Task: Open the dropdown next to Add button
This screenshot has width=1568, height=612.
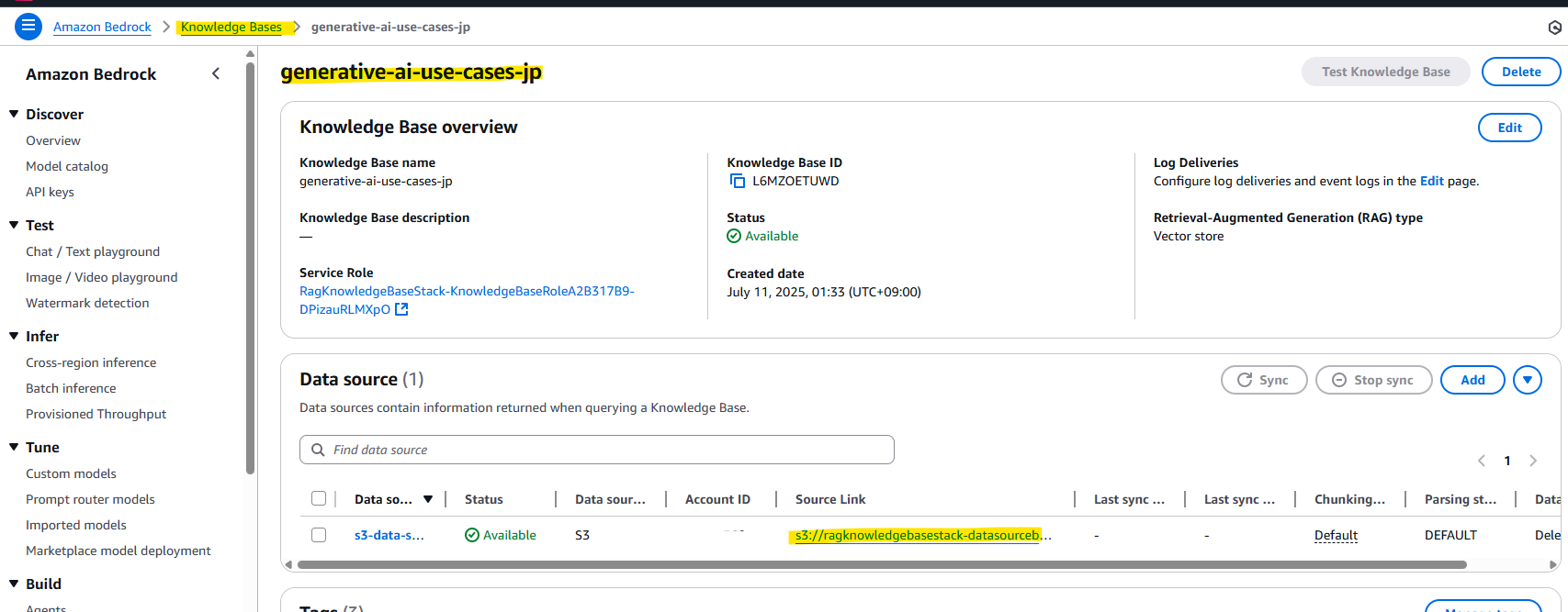Action: click(1528, 380)
